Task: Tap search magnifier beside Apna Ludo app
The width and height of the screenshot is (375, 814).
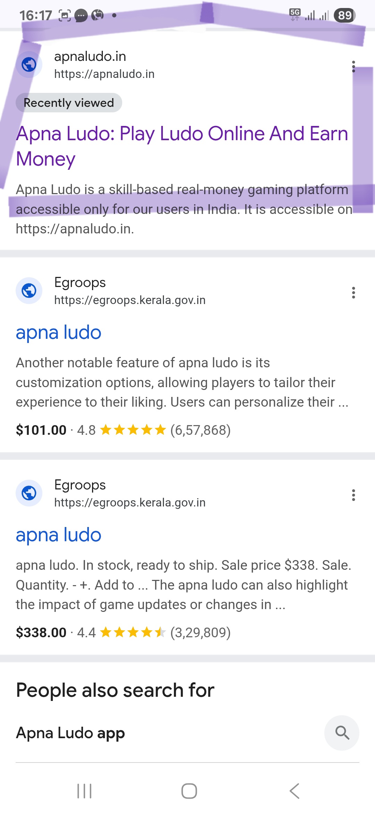Action: pyautogui.click(x=342, y=733)
